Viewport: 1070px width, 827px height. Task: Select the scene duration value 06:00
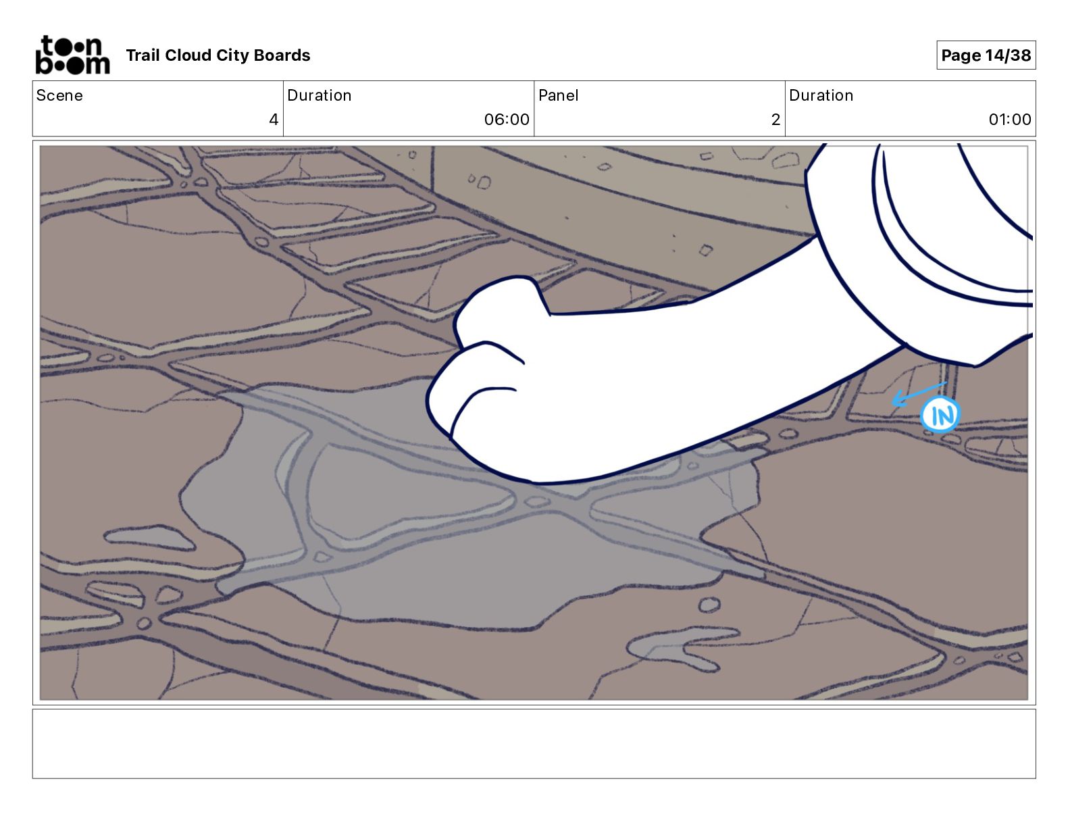point(507,120)
